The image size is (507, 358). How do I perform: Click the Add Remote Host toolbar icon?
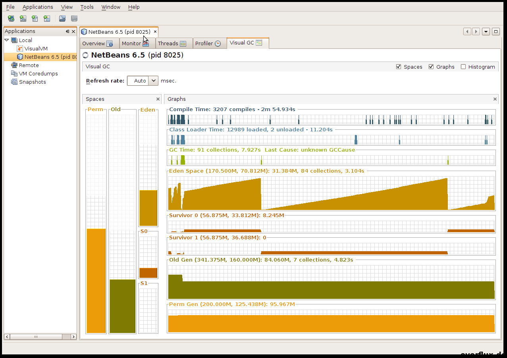pyautogui.click(x=11, y=18)
